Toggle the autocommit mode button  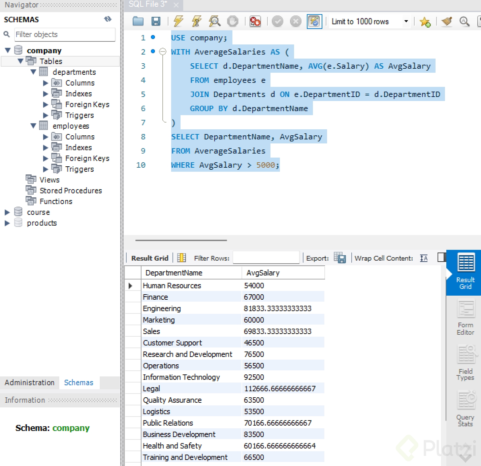click(314, 22)
